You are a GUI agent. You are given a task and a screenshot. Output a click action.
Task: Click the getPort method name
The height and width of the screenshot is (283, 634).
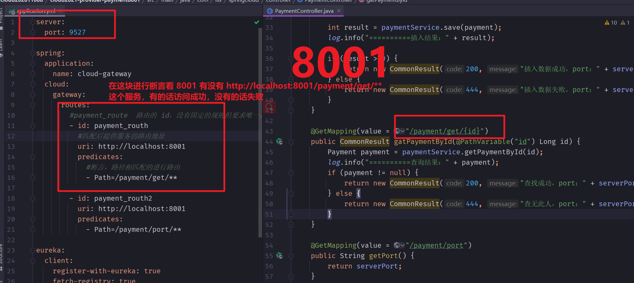[x=383, y=256]
